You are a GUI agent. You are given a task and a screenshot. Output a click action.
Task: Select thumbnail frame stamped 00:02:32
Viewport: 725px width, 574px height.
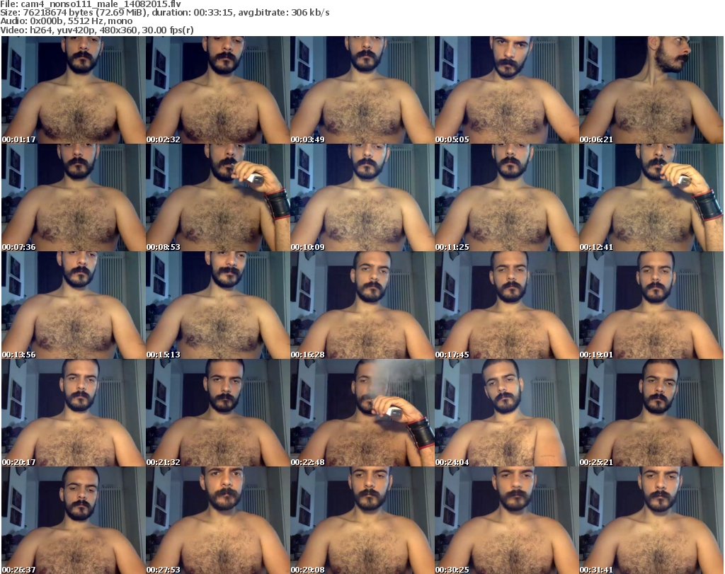218,90
